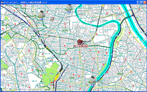The width and height of the screenshot is (147, 92).
Task: Close the ドミナントエリア map window
Action: point(145,2)
